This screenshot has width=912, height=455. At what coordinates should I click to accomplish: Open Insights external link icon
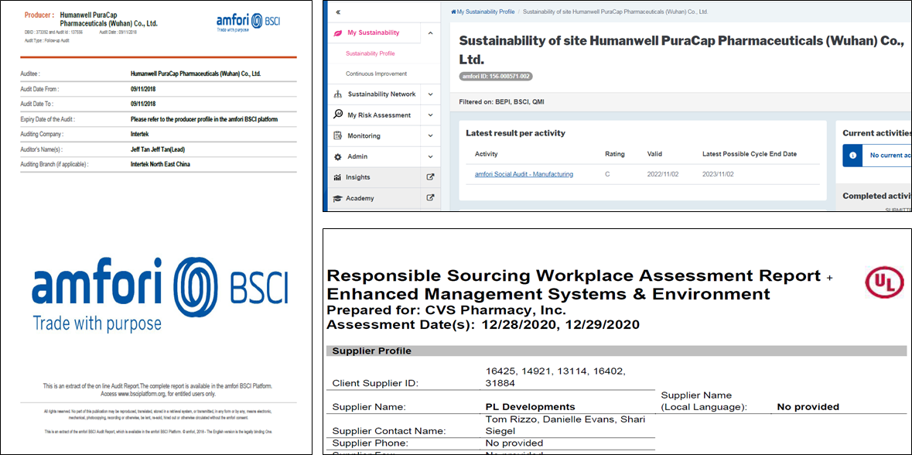[430, 177]
